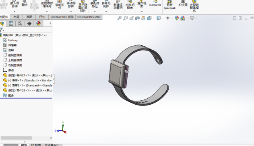
Task: Open the 3D 视图 bottom tab
Action: [x=36, y=145]
